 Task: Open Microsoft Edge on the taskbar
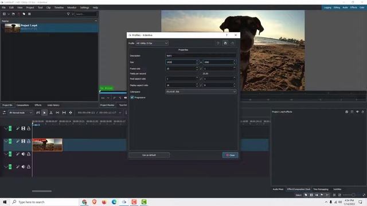coord(114,202)
